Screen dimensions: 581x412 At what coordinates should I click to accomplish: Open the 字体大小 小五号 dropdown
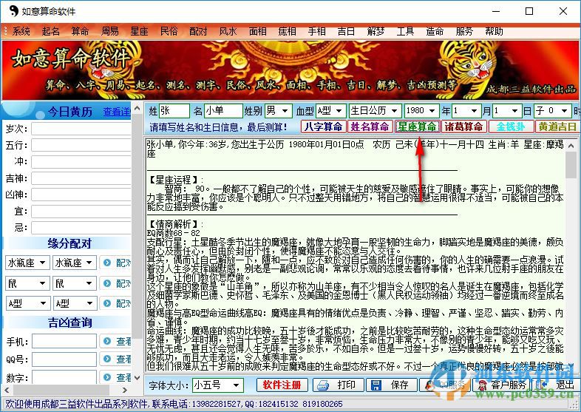(218, 385)
